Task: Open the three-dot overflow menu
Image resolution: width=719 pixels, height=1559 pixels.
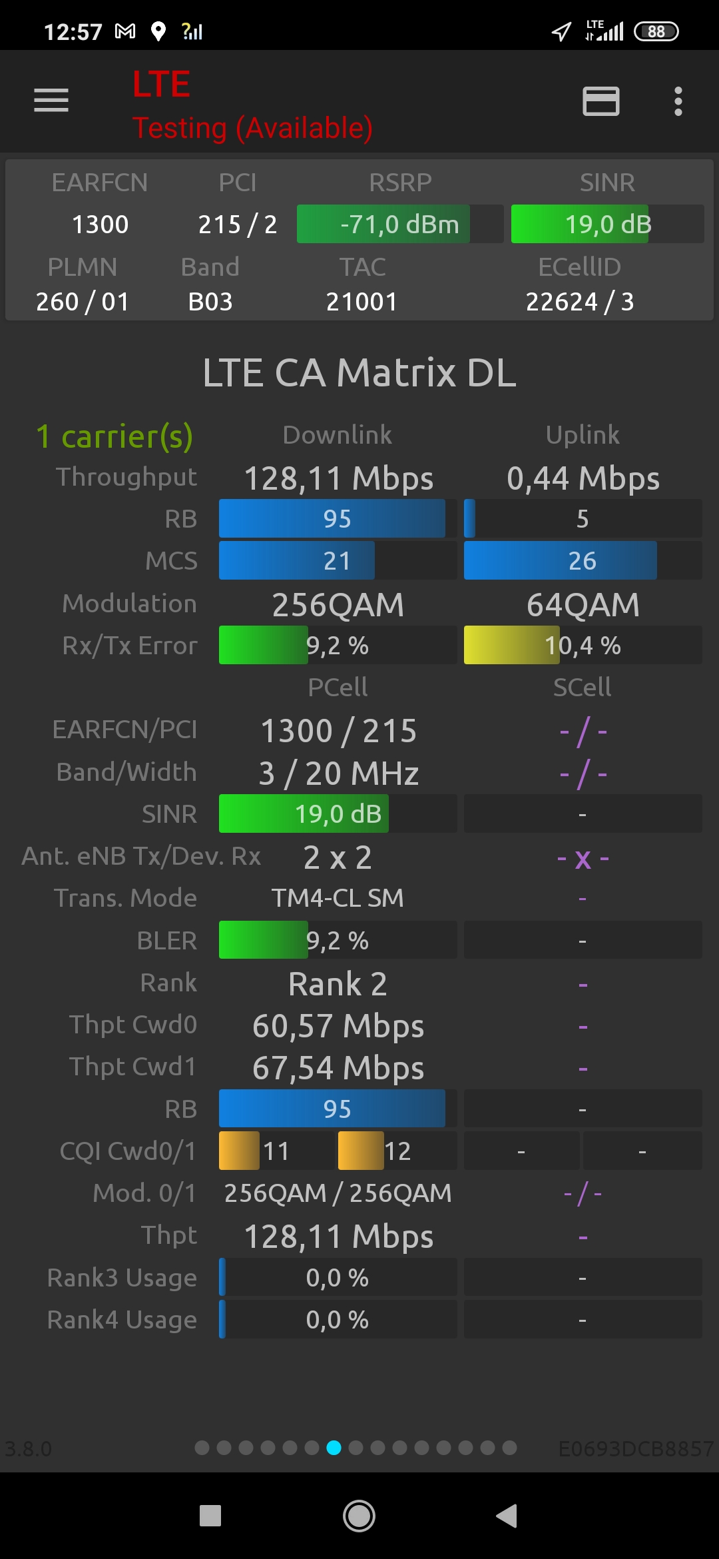Action: [678, 101]
